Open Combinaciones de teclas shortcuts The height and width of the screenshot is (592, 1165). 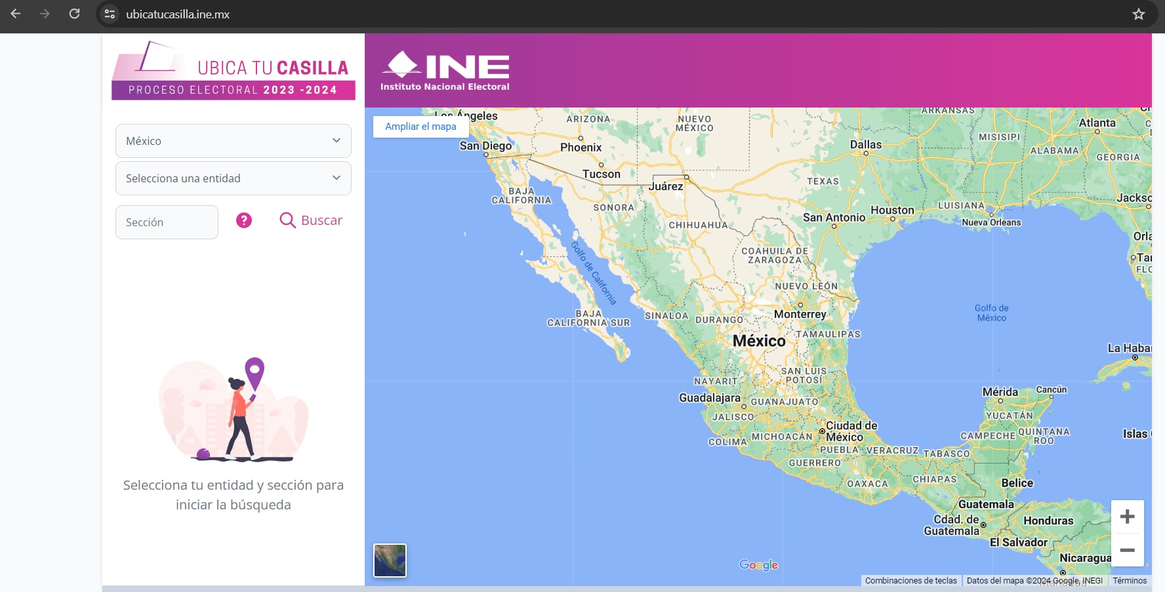coord(910,581)
